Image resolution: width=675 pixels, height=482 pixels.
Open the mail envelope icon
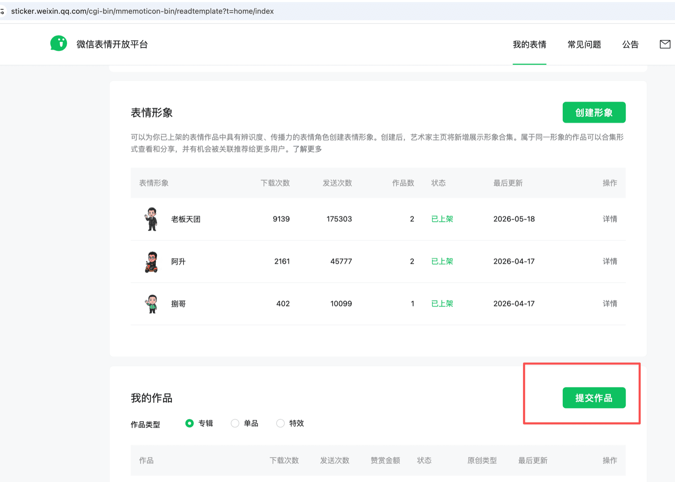click(665, 44)
